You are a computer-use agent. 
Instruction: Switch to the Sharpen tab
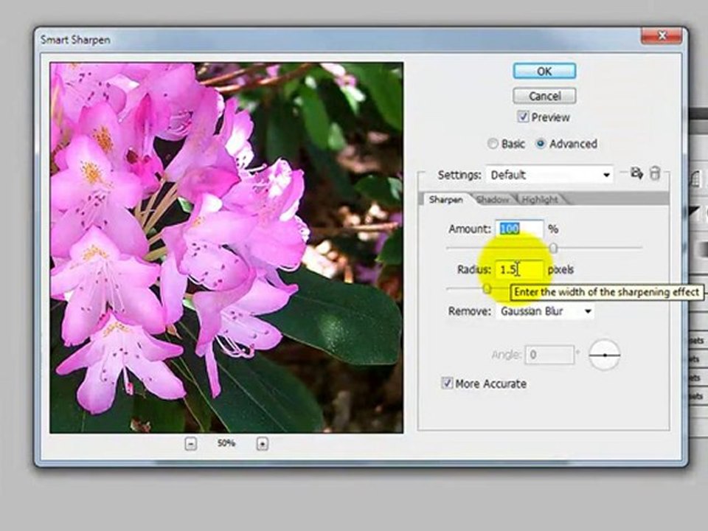tap(445, 200)
